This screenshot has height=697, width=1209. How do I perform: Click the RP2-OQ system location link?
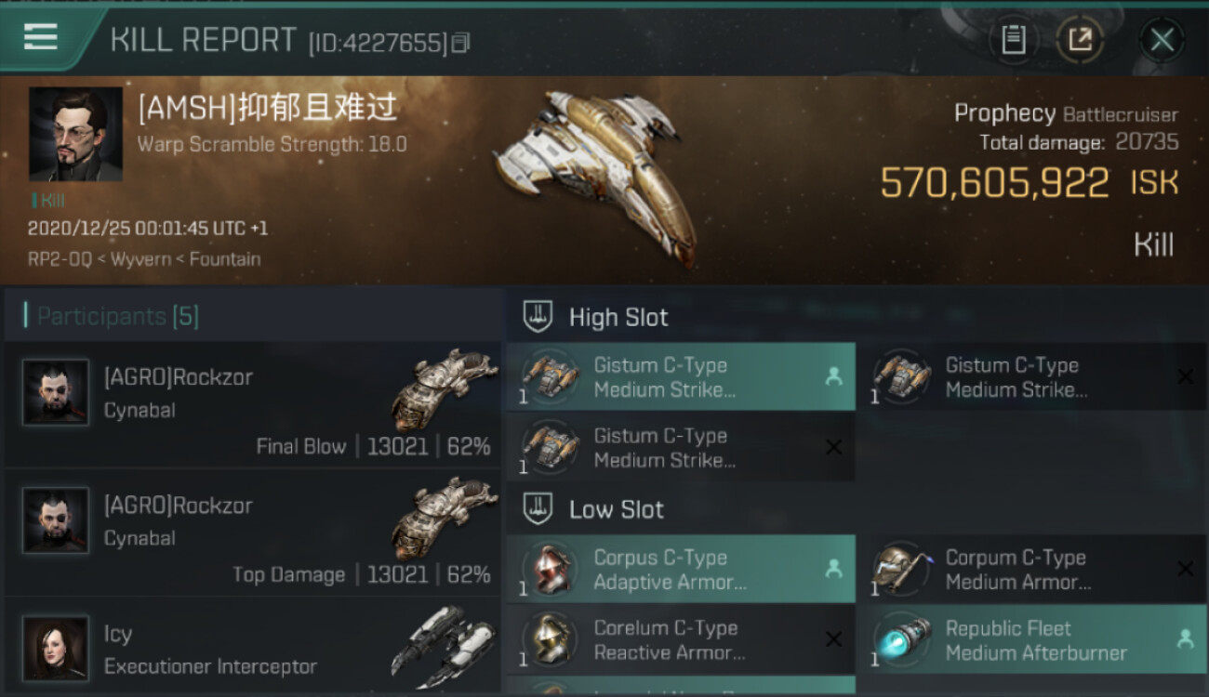tap(58, 259)
